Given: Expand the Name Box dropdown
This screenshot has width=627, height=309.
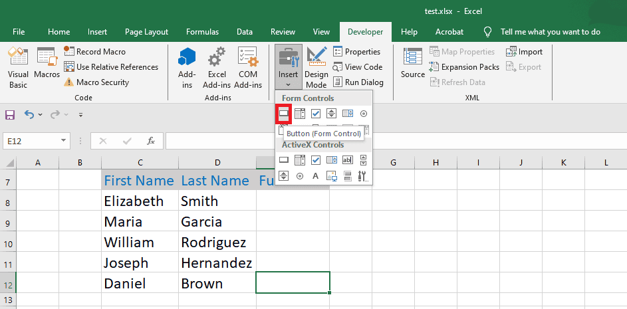Looking at the screenshot, I should 64,141.
